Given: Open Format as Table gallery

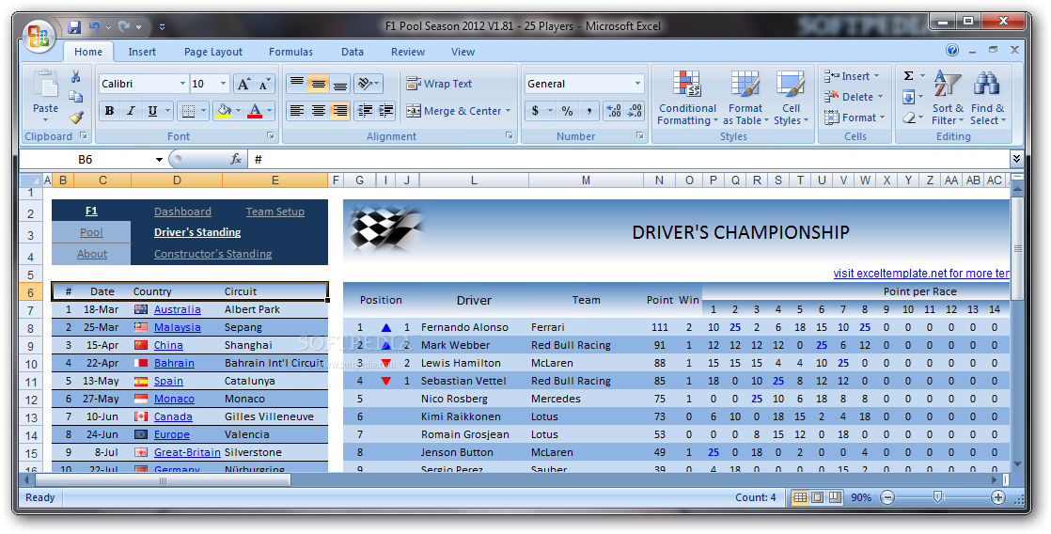Looking at the screenshot, I should pyautogui.click(x=745, y=97).
